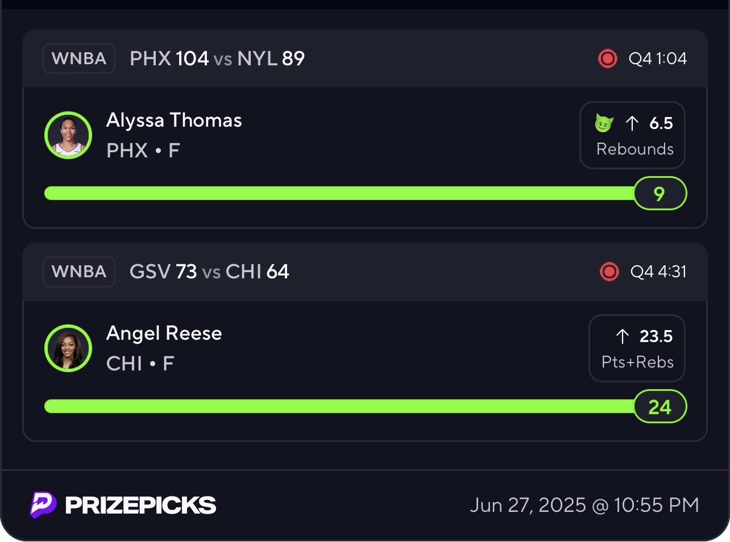Click the red live indicator for PHX game
The width and height of the screenshot is (730, 542).
point(607,59)
